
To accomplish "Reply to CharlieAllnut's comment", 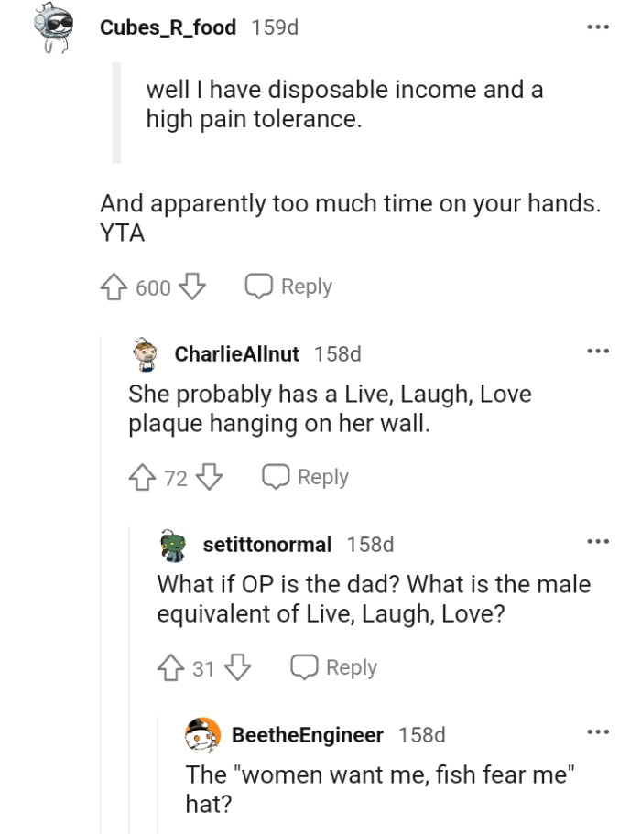I will click(x=304, y=476).
